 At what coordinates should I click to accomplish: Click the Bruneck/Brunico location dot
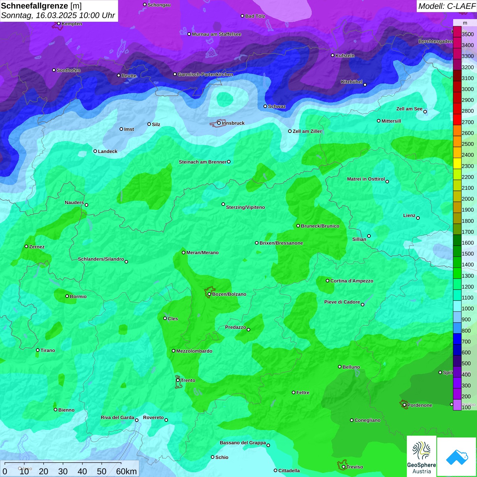tap(298, 226)
